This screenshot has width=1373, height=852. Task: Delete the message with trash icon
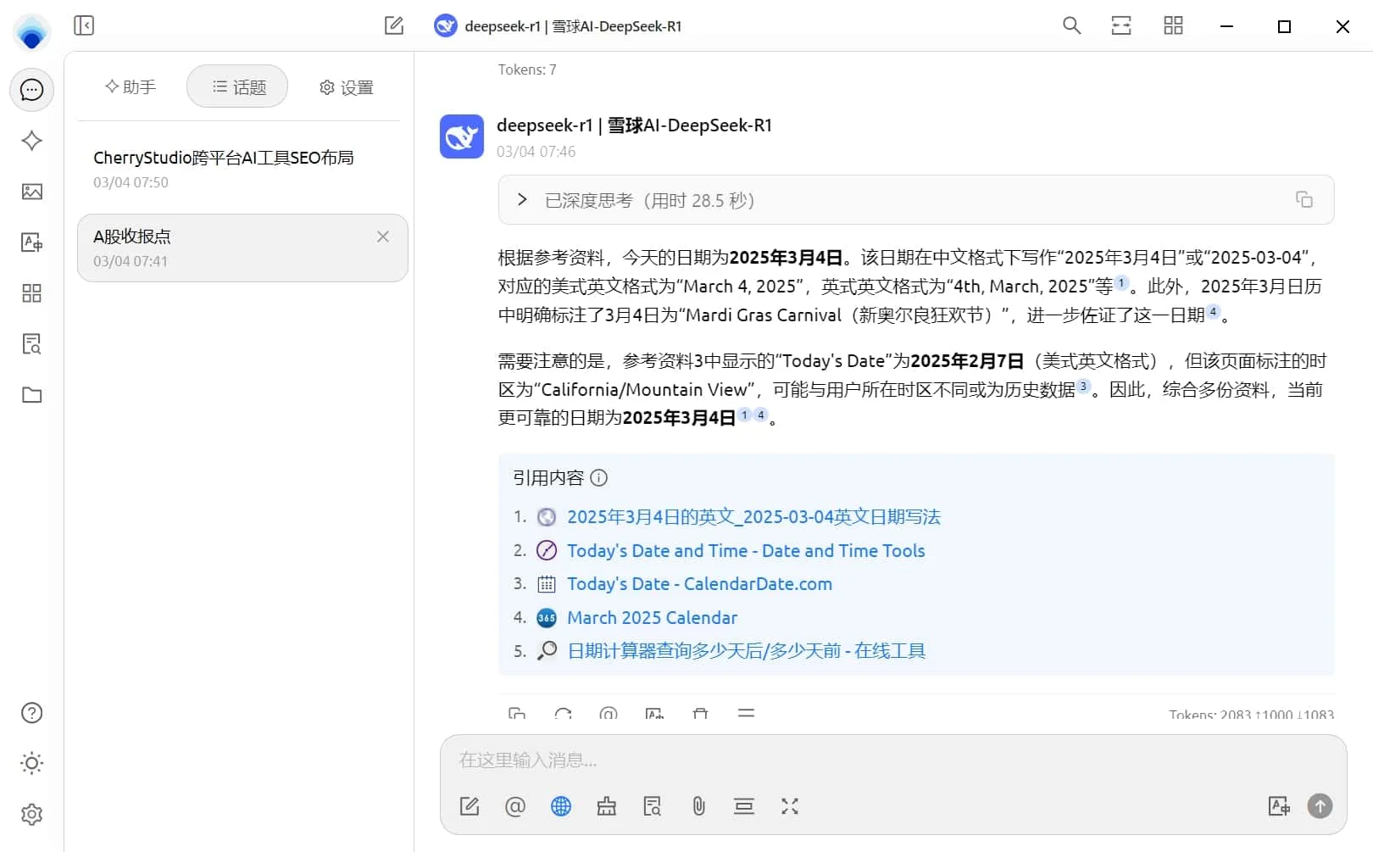pos(700,714)
